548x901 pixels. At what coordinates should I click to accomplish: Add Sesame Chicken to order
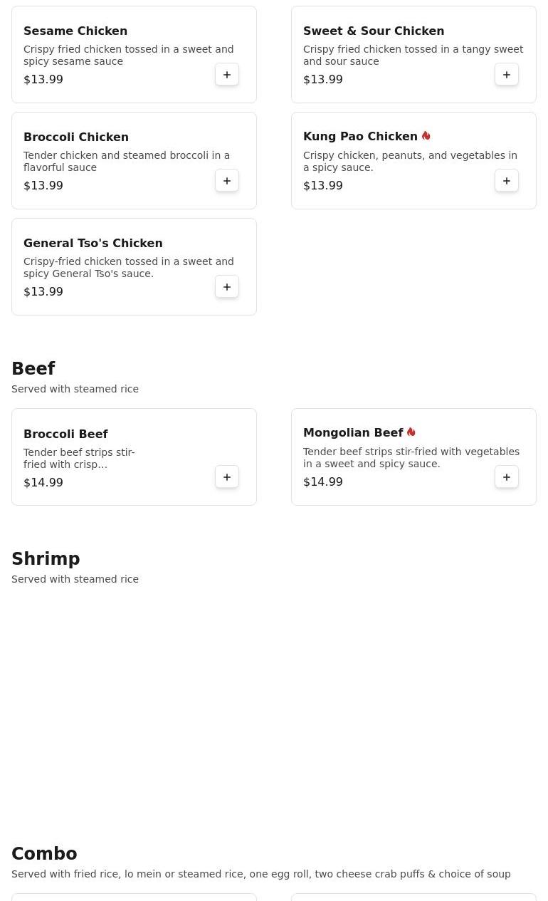(227, 75)
